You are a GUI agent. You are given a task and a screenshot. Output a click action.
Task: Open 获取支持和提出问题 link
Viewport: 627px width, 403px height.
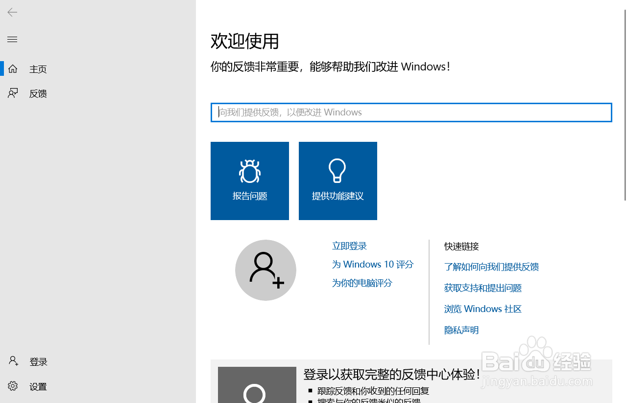click(483, 288)
